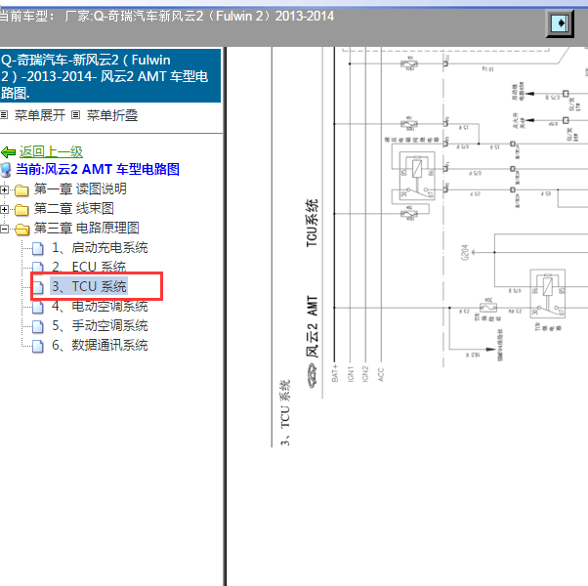Open 2、ECU 系统 diagram
This screenshot has height=586, width=588.
tap(89, 267)
